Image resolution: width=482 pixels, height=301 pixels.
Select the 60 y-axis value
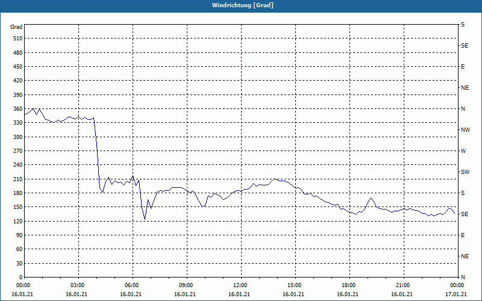point(19,249)
